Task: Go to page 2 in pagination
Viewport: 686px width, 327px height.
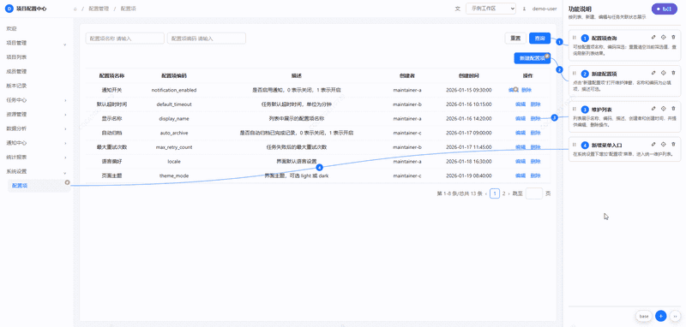Action: tap(504, 193)
